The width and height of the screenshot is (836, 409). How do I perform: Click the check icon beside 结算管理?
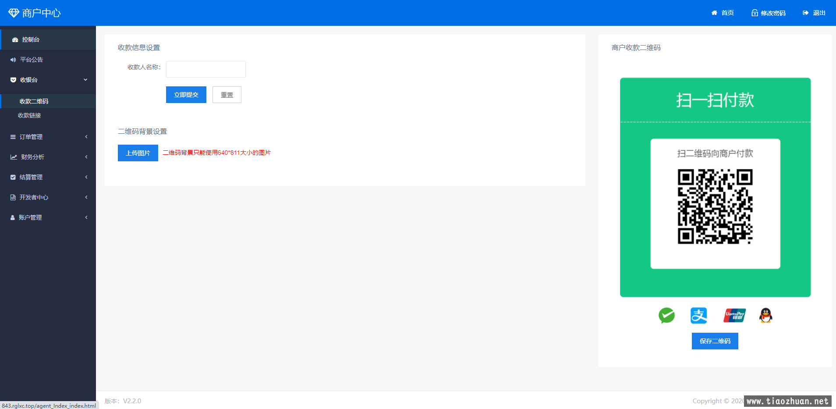click(x=13, y=177)
